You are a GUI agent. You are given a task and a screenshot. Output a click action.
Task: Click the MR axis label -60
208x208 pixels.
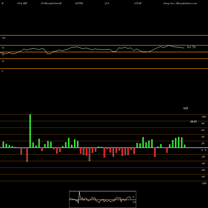point(203,170)
